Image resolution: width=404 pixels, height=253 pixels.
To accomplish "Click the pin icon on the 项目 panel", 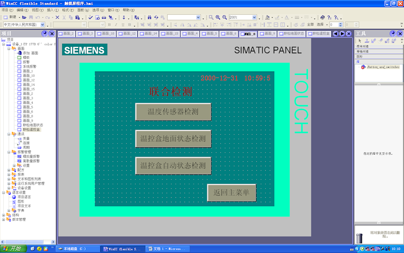I will point(44,34).
